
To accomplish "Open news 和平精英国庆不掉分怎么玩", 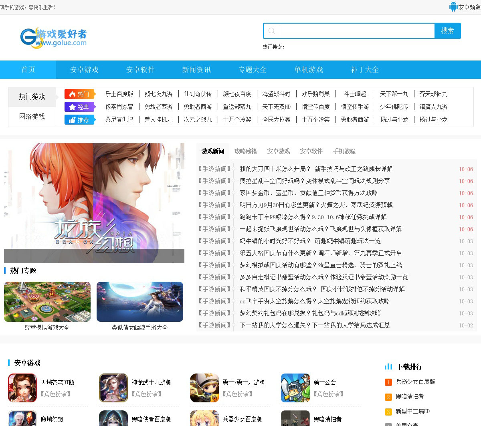I will (x=322, y=289).
